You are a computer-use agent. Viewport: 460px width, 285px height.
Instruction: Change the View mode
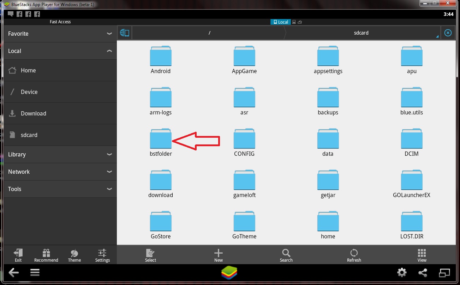(422, 255)
